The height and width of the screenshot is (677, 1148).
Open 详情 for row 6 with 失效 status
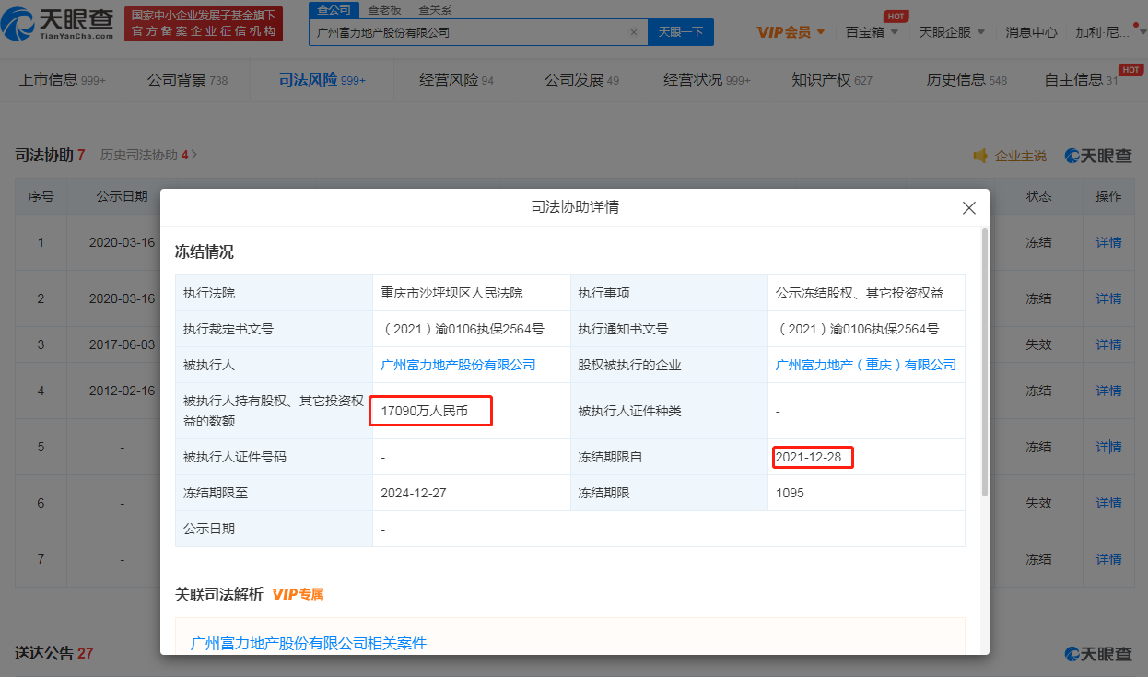(x=1108, y=503)
